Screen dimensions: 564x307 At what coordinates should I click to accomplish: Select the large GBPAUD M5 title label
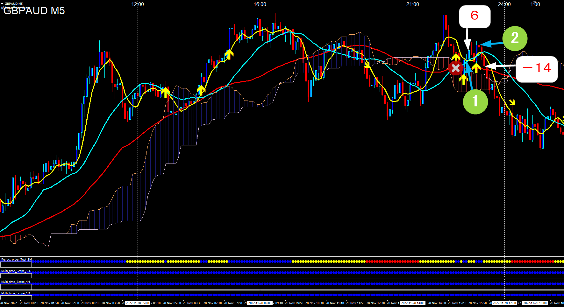click(x=34, y=11)
